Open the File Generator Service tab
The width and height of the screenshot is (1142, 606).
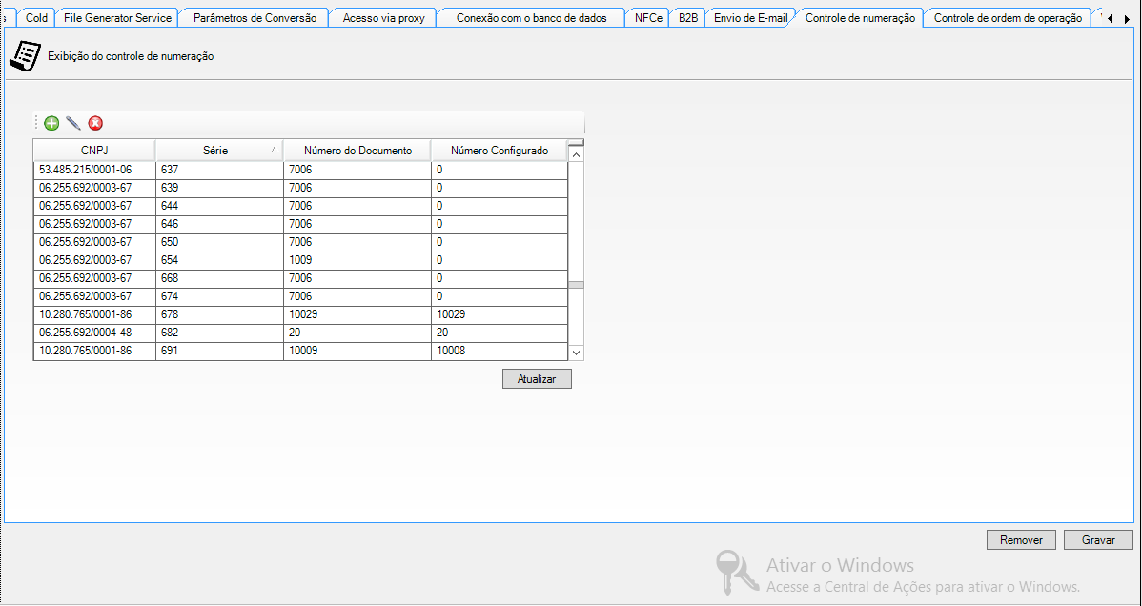pyautogui.click(x=117, y=18)
